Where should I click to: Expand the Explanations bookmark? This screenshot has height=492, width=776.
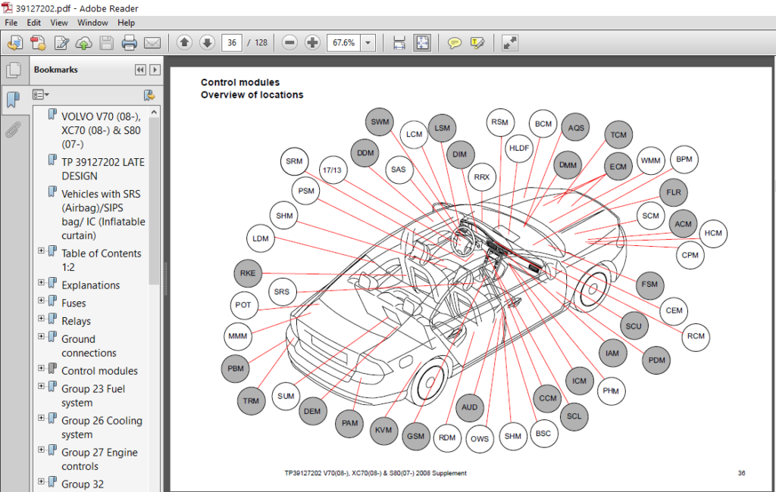[x=42, y=282]
